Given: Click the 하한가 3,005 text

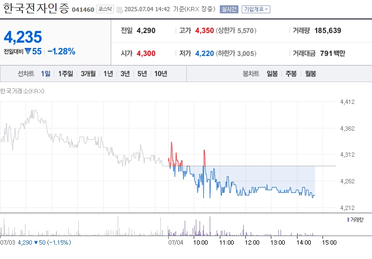Looking at the screenshot, I should pyautogui.click(x=236, y=53).
